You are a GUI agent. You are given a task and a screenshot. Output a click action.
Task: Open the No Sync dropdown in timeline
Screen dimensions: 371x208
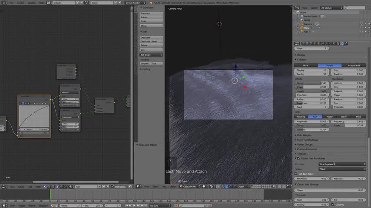pyautogui.click(x=160, y=206)
